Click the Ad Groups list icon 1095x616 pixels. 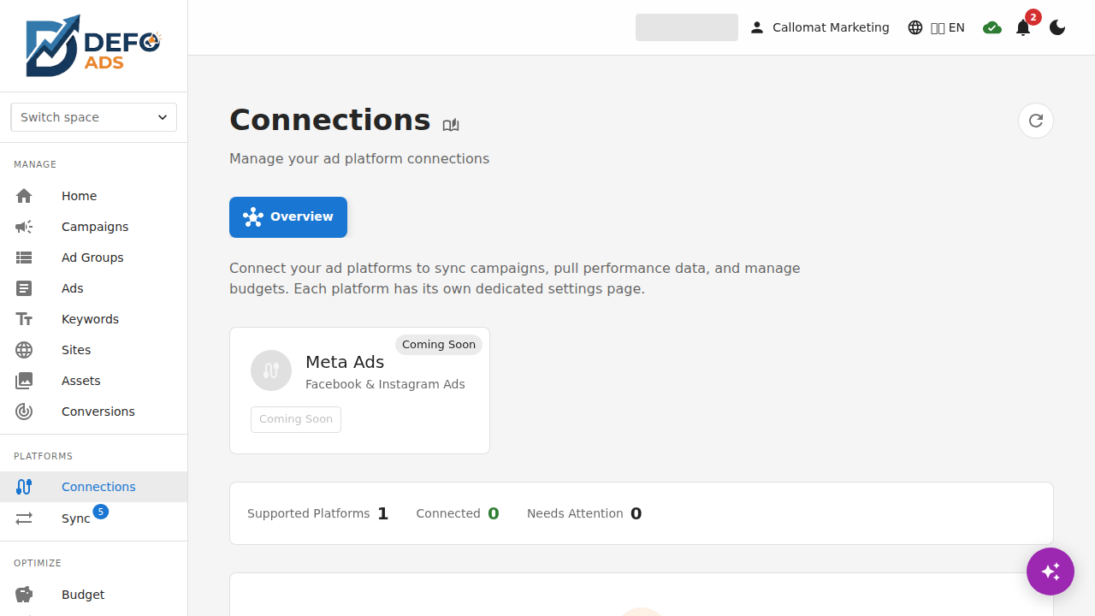(x=24, y=258)
